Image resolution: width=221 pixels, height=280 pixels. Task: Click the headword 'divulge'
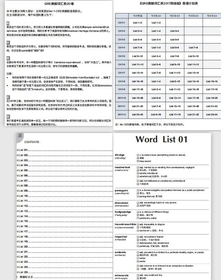119,155
